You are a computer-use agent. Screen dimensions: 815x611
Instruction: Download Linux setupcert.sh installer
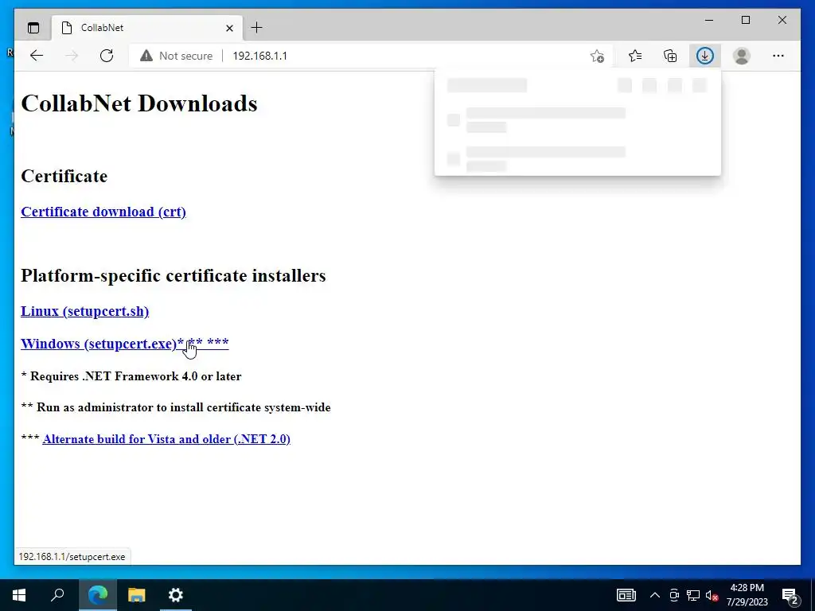[x=84, y=311]
